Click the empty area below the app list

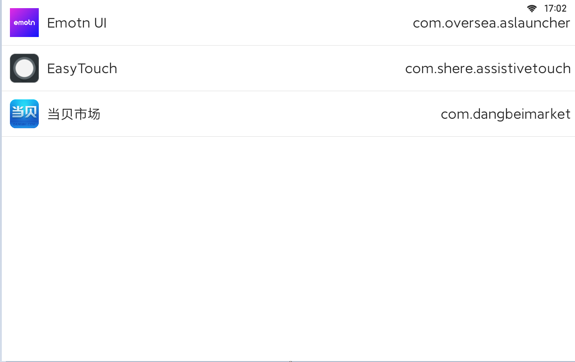point(288,248)
